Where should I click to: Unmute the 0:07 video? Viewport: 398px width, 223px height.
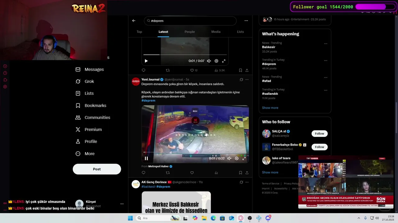coord(209,61)
